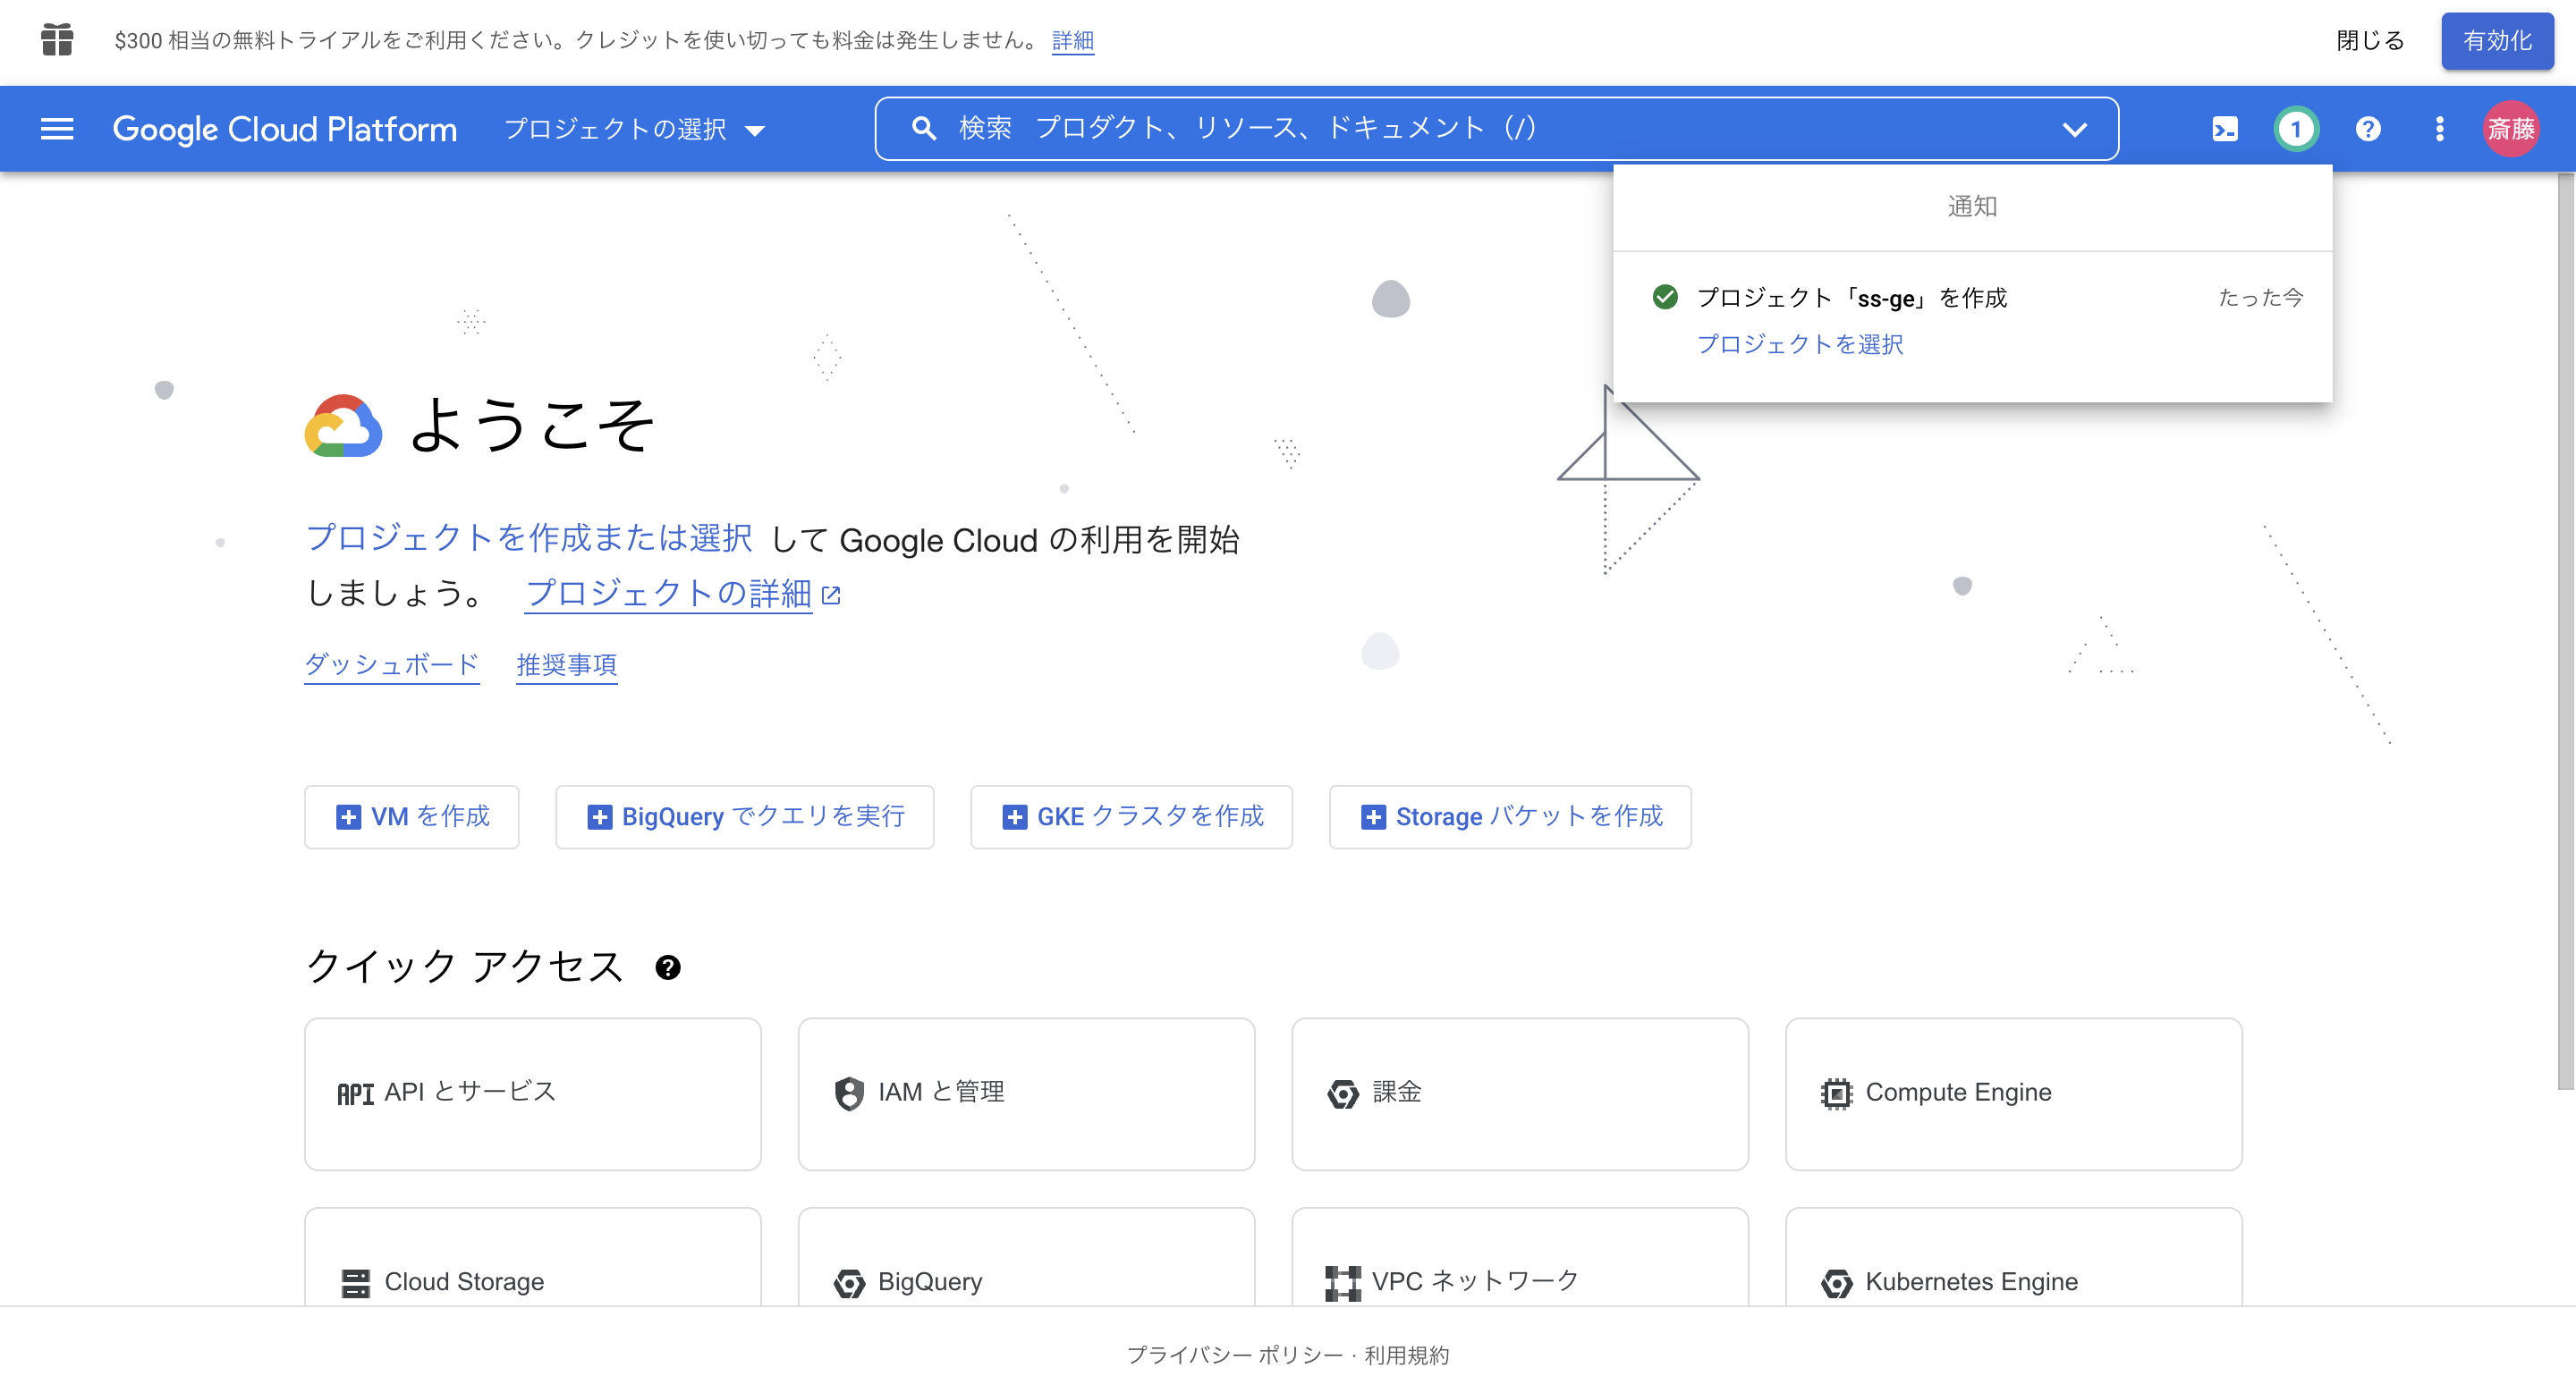Expand the search bar options chevron
Viewport: 2576px width, 1393px height.
[2076, 128]
